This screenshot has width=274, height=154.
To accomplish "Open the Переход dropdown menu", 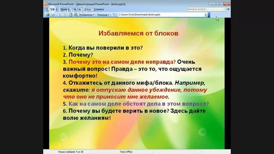I will [x=103, y=15].
